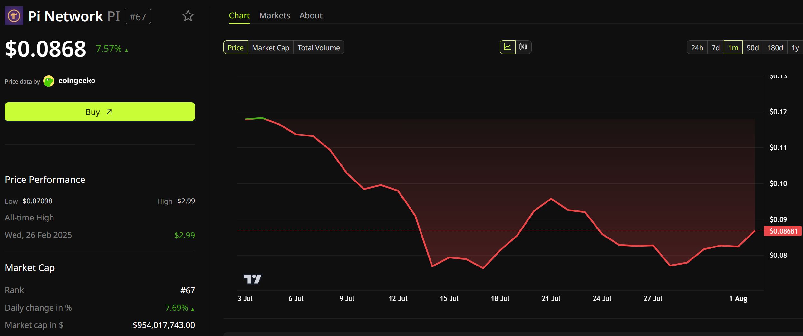Click the market cap value $954,017,743.00
Screen dimensions: 803x336
(x=164, y=325)
